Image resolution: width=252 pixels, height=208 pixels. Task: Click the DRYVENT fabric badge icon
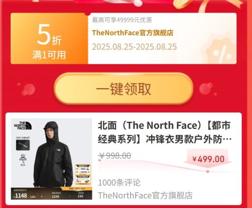pyautogui.click(x=23, y=144)
